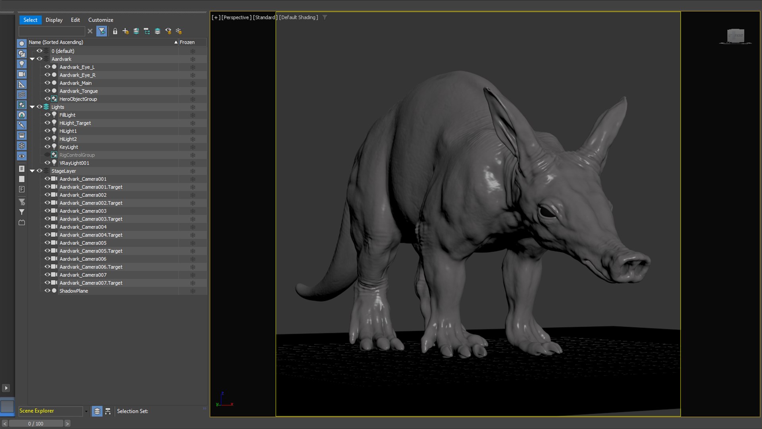This screenshot has height=429, width=762.
Task: Open the Customize menu
Action: click(101, 20)
